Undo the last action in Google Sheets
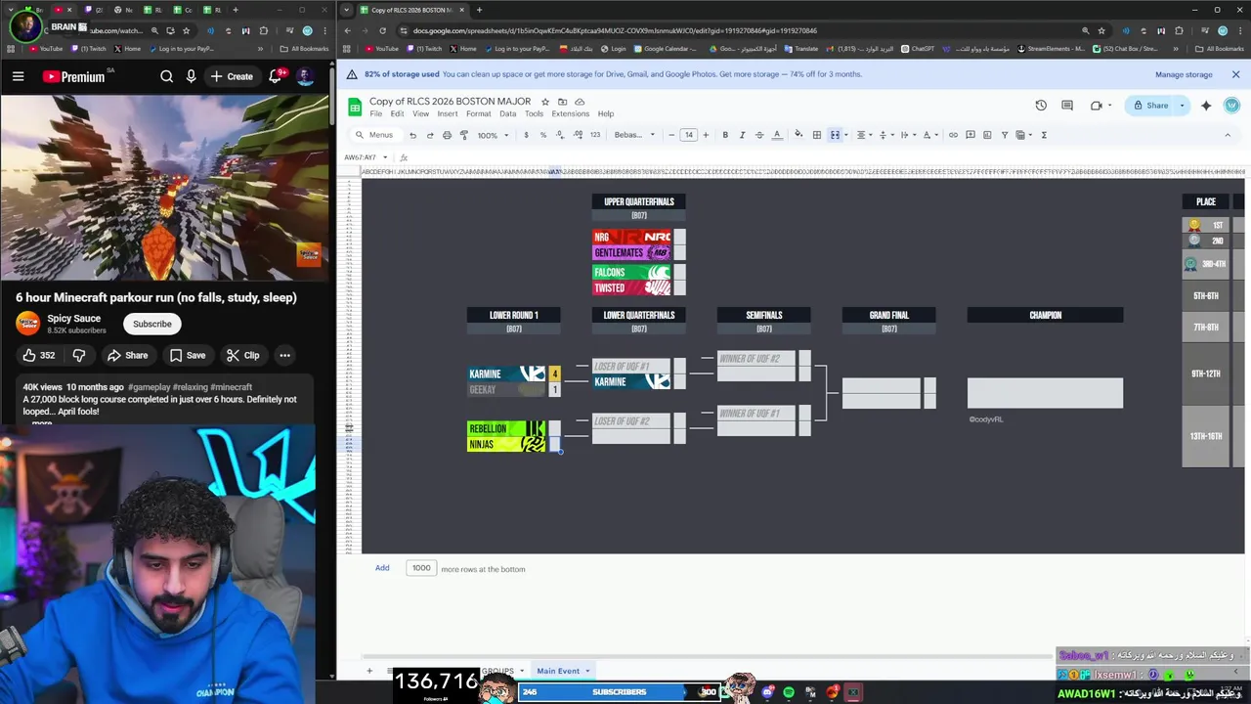The height and width of the screenshot is (704, 1251). pyautogui.click(x=412, y=135)
